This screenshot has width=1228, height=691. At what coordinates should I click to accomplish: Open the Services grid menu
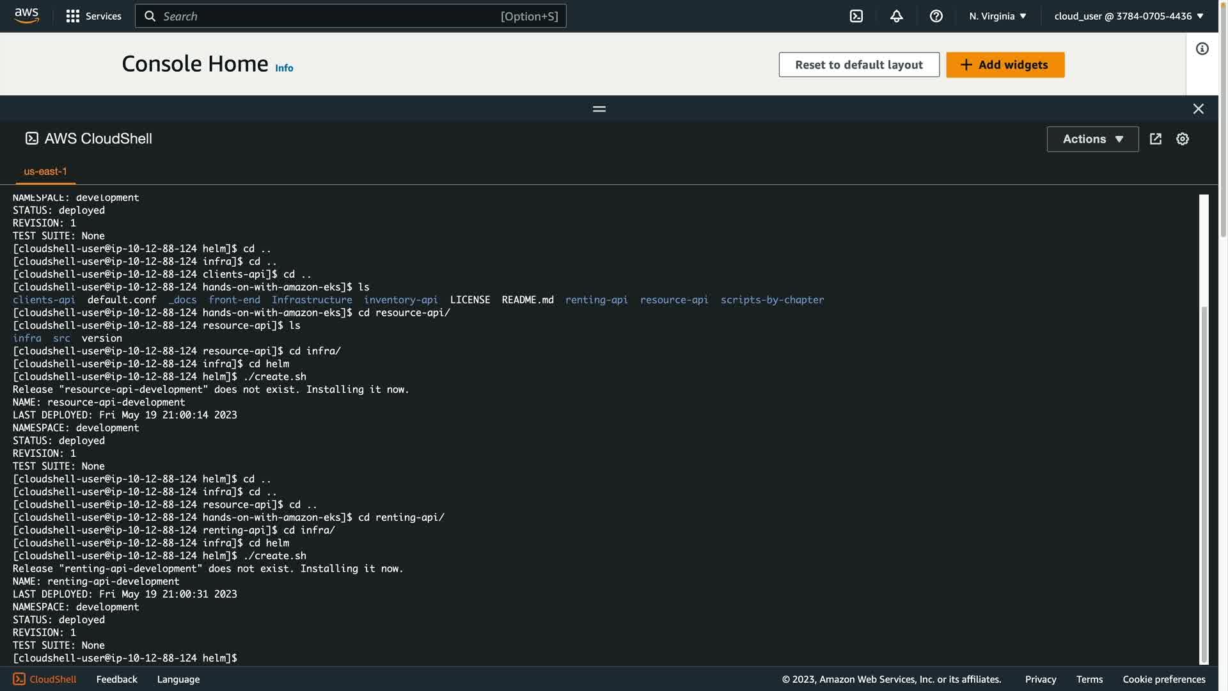point(93,16)
